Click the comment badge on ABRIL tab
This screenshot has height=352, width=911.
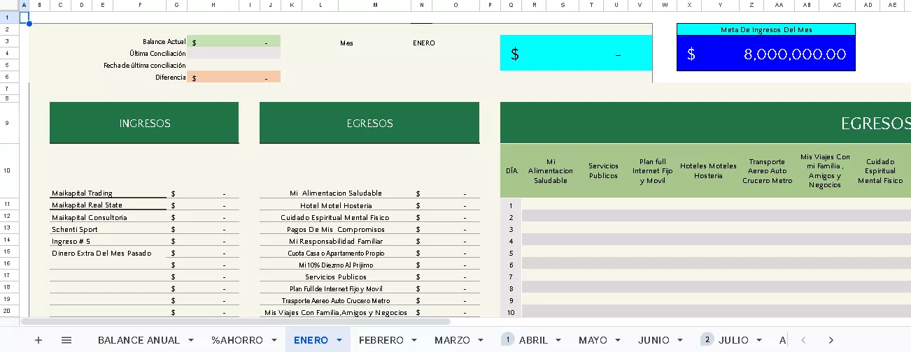[x=507, y=339]
